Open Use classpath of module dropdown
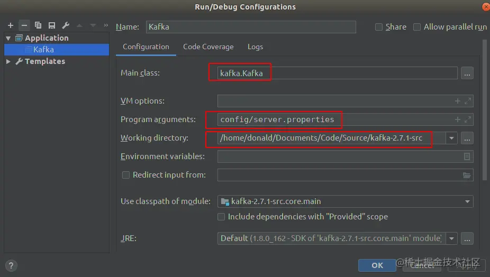The image size is (490, 277). [467, 201]
